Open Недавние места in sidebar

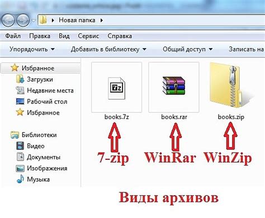[50, 91]
